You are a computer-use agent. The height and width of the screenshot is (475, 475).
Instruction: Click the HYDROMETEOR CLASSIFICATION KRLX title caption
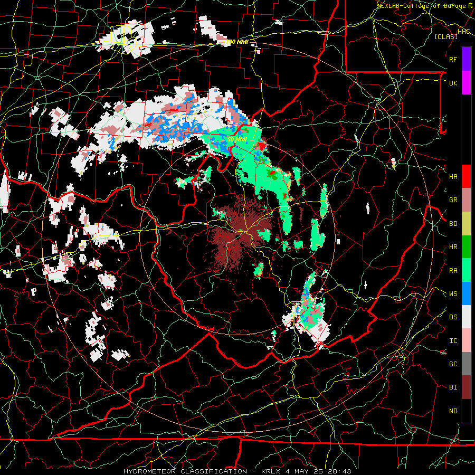tap(237, 471)
